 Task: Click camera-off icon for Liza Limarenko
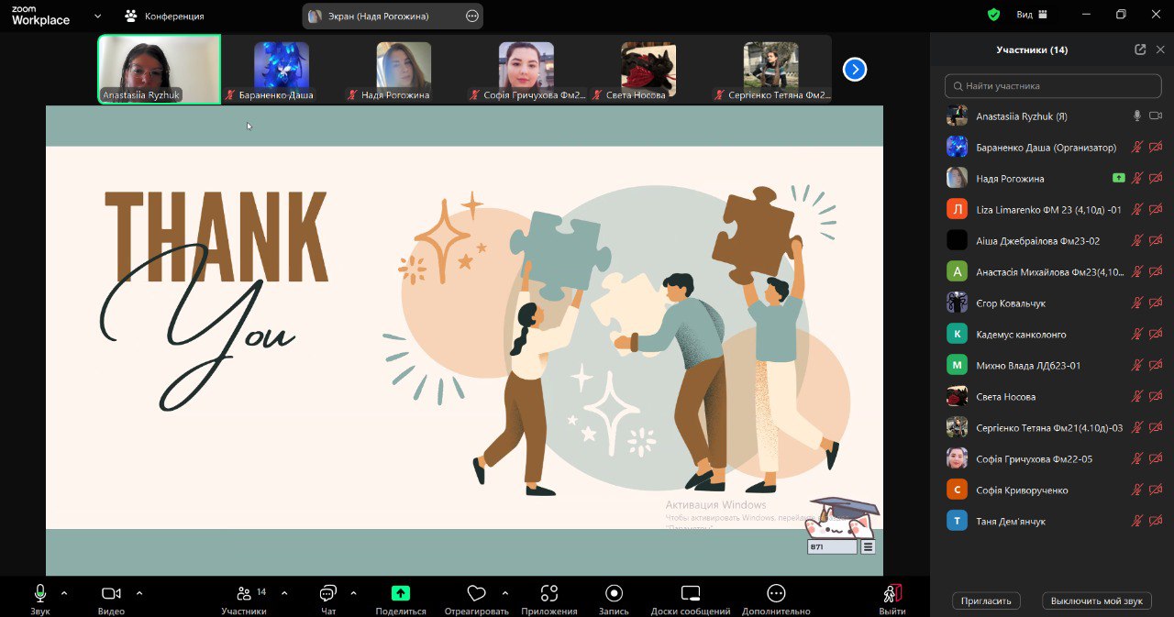[1156, 209]
